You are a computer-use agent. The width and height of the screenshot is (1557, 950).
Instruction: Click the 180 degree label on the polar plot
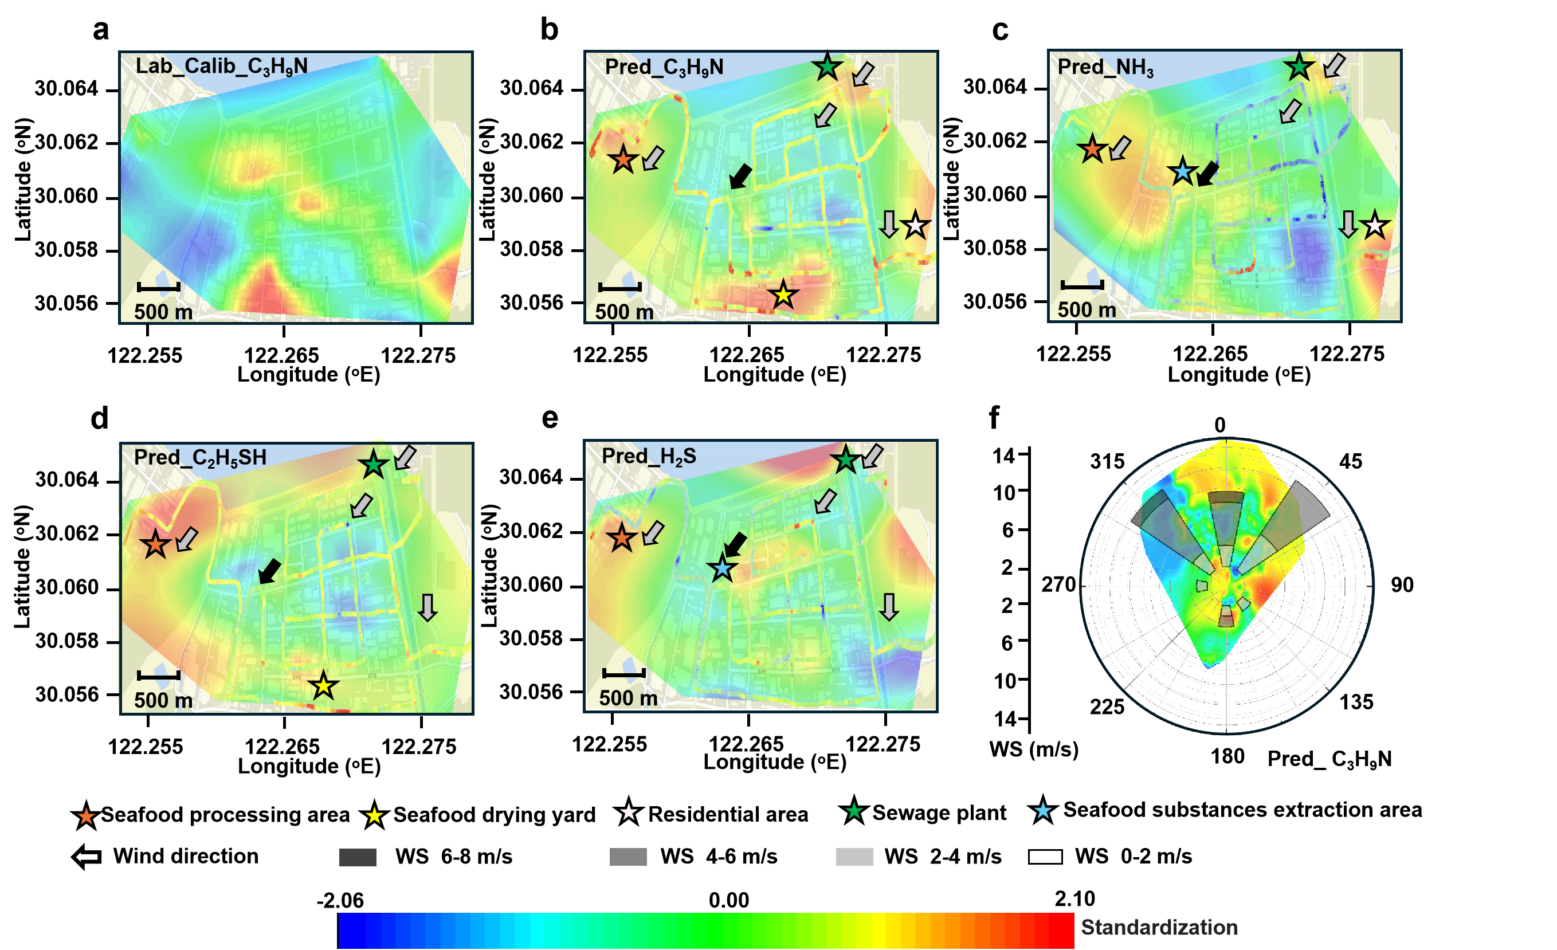[1227, 756]
